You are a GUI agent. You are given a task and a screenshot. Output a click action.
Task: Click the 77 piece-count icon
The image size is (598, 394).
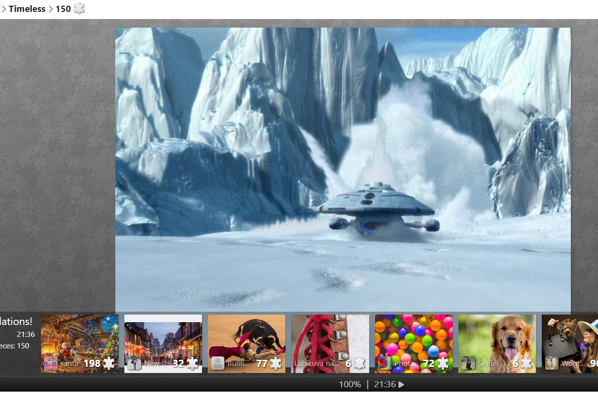(276, 364)
